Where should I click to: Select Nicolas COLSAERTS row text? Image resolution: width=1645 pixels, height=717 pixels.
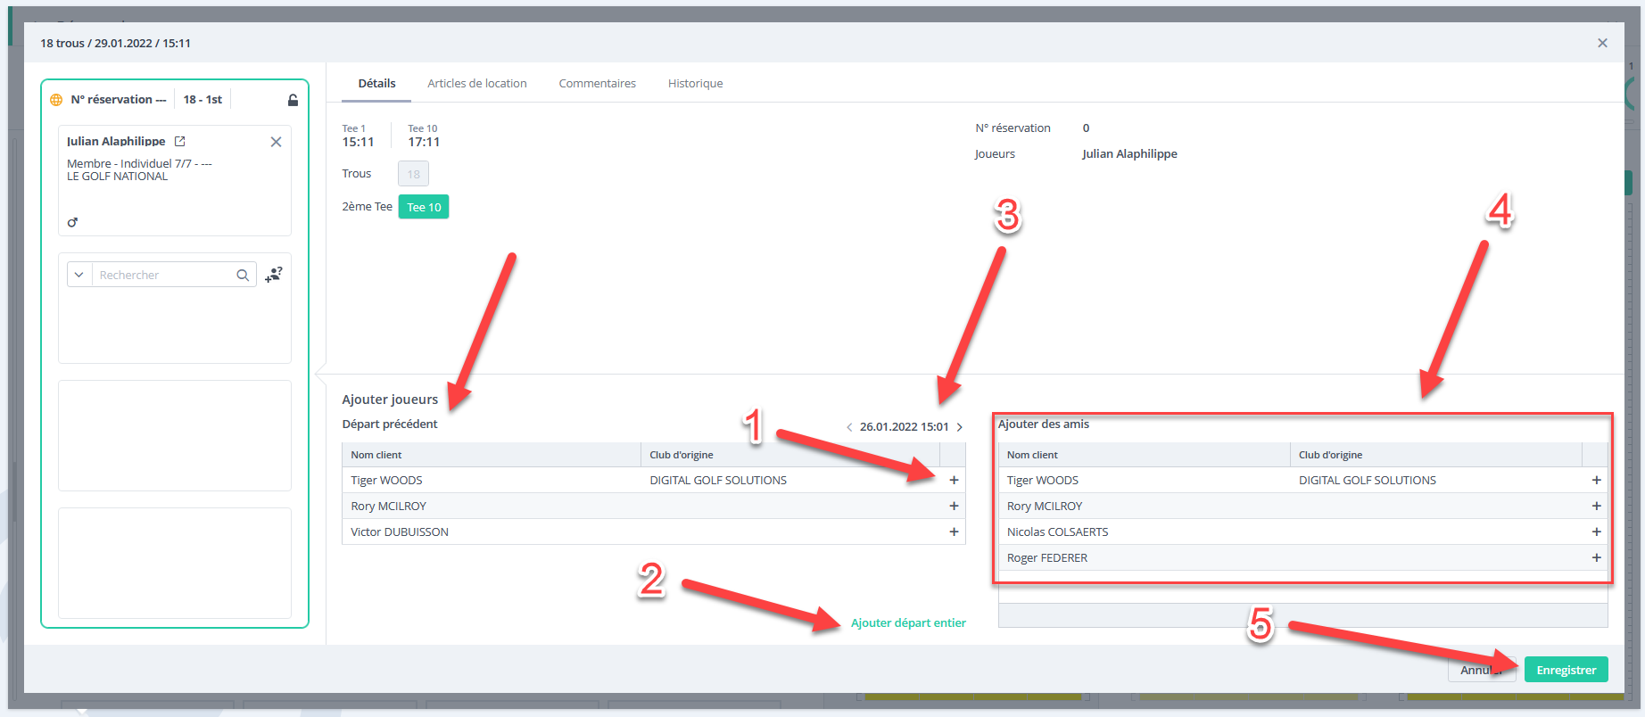pos(1058,532)
